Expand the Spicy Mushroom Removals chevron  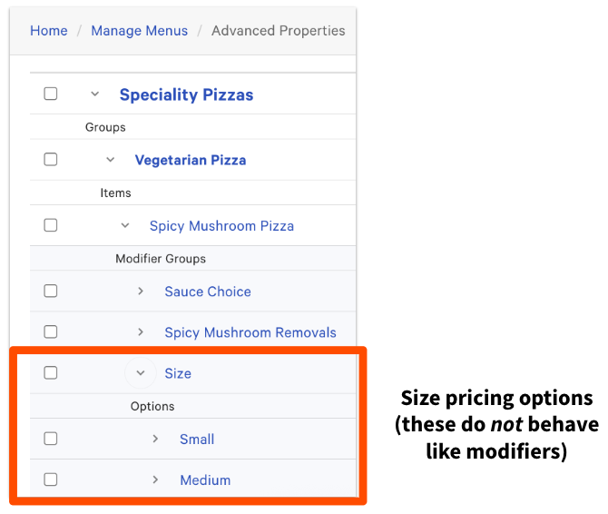tap(141, 332)
